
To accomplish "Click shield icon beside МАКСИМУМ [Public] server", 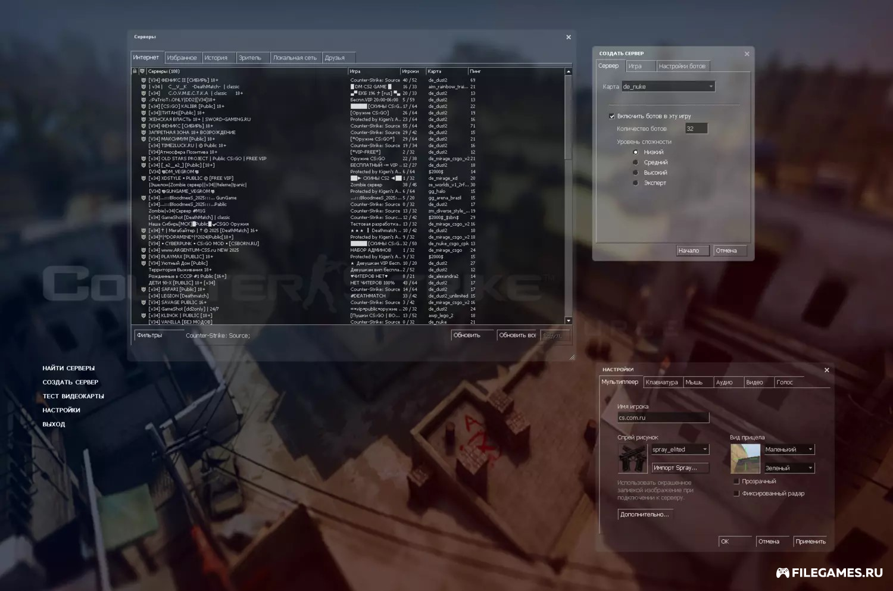I will click(143, 139).
